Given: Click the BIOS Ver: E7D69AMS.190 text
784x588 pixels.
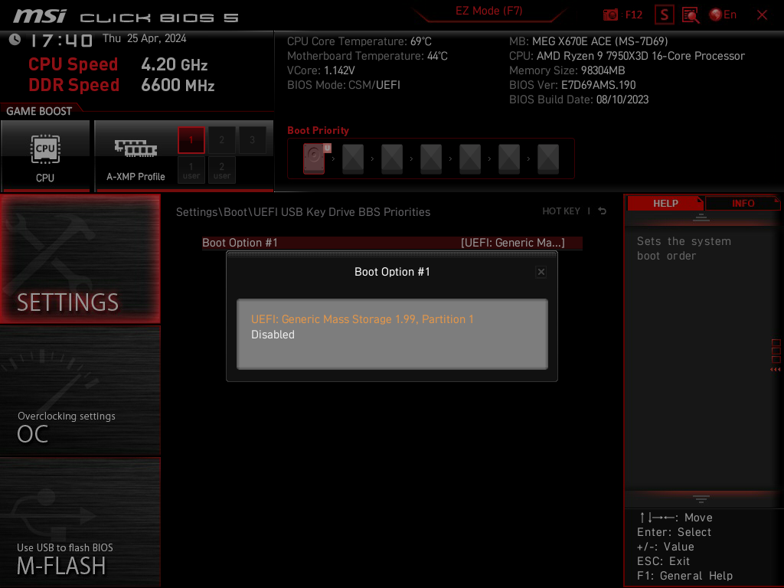Looking at the screenshot, I should point(572,85).
